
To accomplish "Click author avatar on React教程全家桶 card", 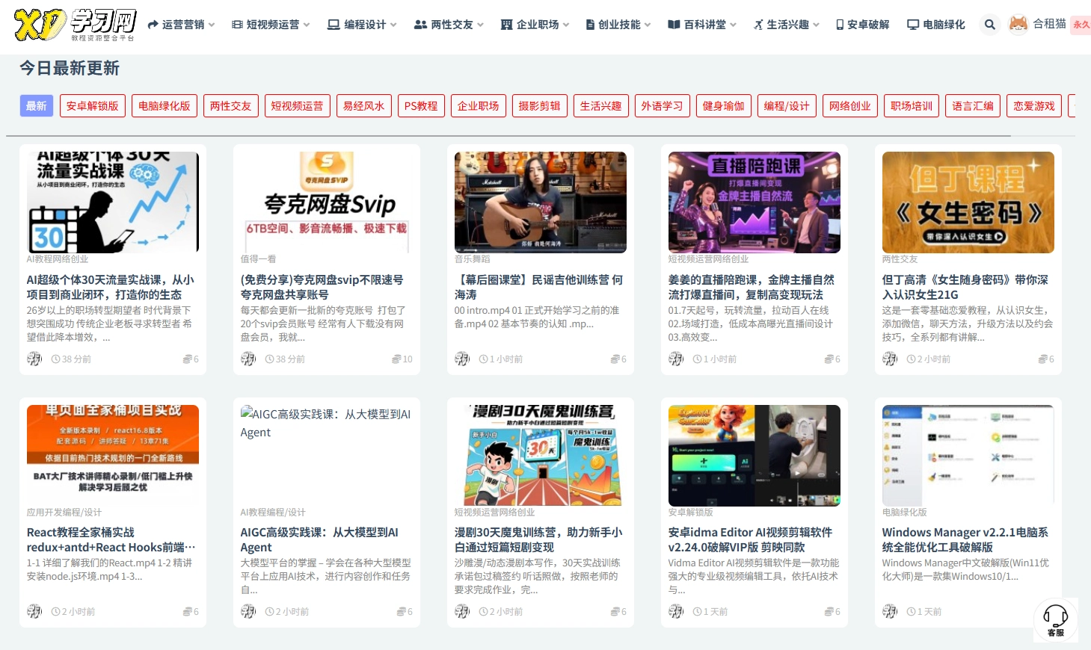I will click(34, 612).
